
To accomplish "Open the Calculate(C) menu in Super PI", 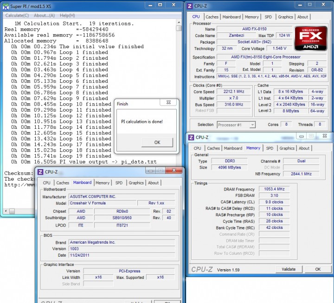I will (x=17, y=15).
